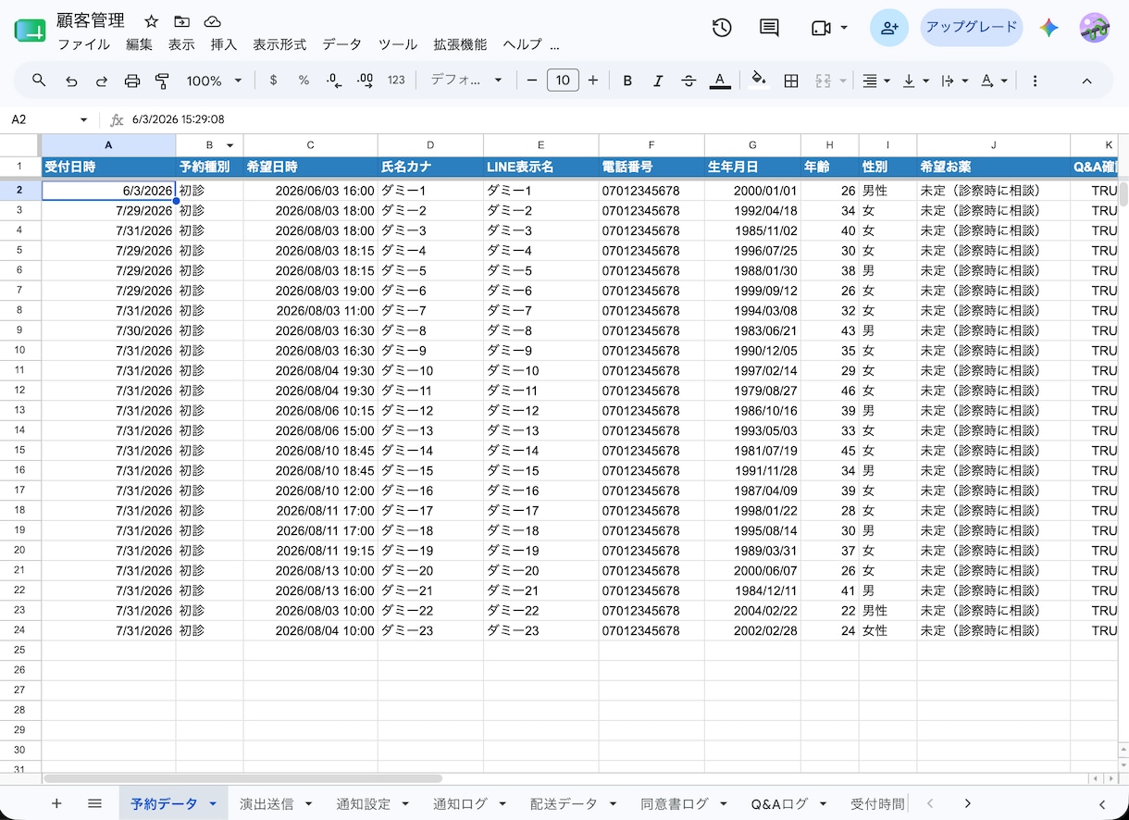Toggle bold formatting

627,81
